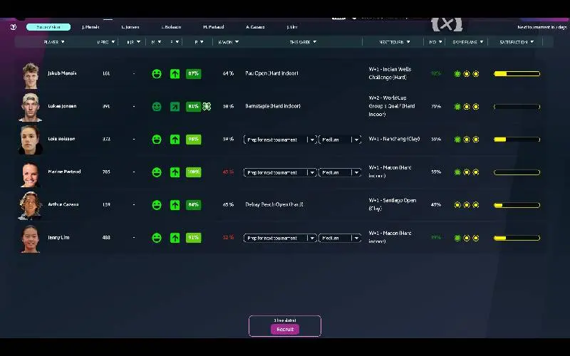
Task: Click the clover icon beside Lukas Jonsen's fitness
Action: (207, 106)
